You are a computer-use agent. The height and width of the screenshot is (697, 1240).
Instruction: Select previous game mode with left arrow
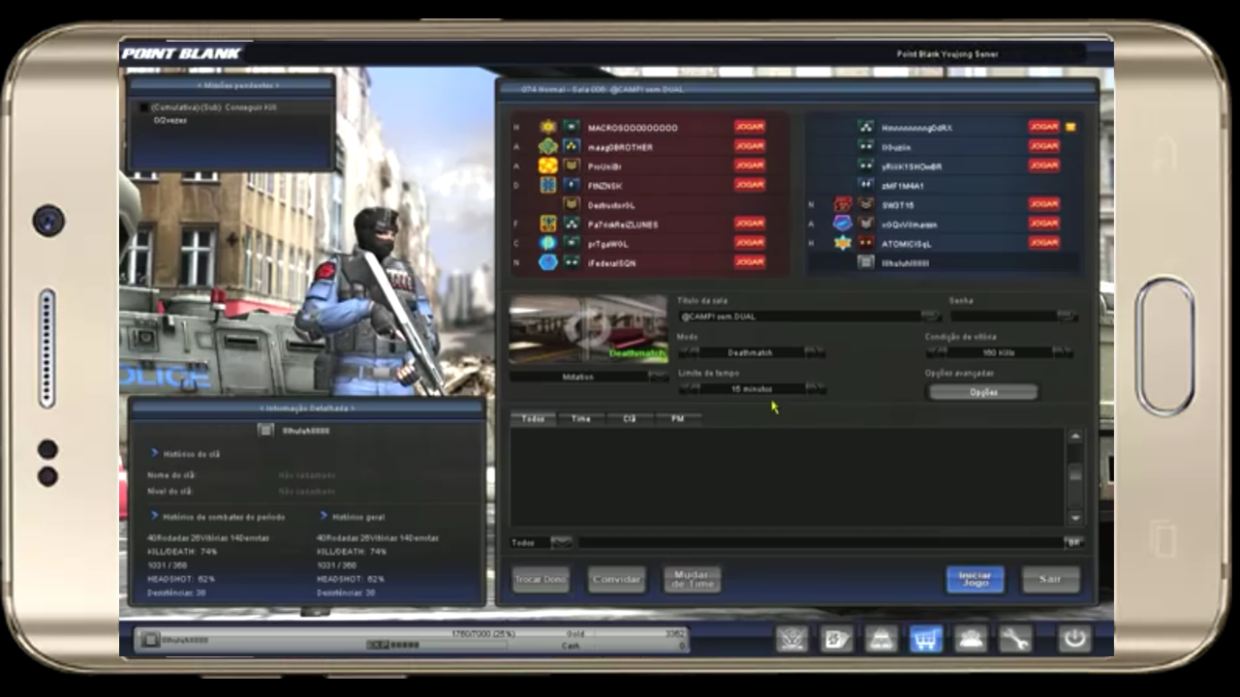tap(689, 352)
